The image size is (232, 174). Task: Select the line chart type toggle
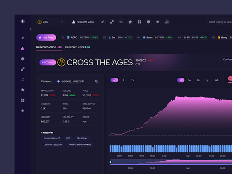coord(114,80)
